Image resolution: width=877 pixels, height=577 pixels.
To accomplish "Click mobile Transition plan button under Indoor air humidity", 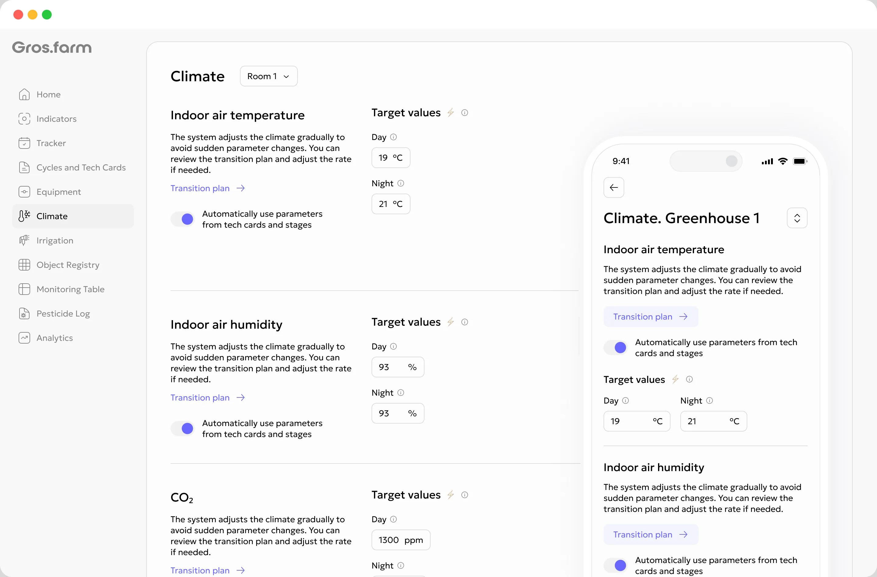I will (x=651, y=534).
